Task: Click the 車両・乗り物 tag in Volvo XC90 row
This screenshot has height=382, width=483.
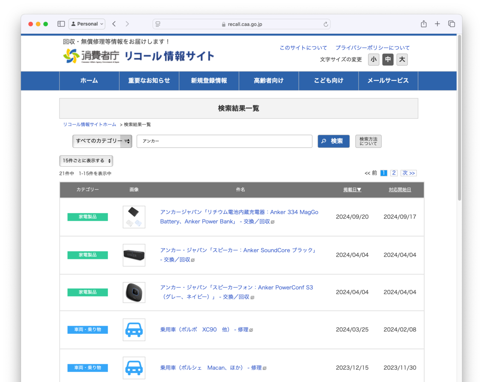Action: [x=88, y=330]
